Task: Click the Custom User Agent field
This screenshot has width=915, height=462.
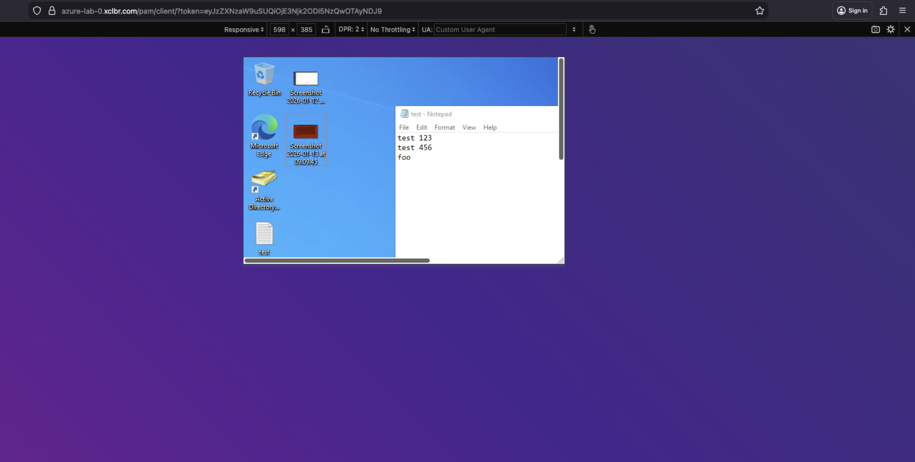Action: [500, 29]
